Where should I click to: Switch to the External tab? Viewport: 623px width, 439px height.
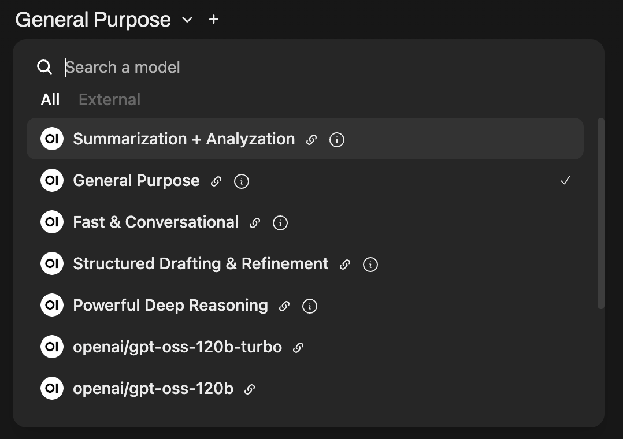tap(109, 99)
